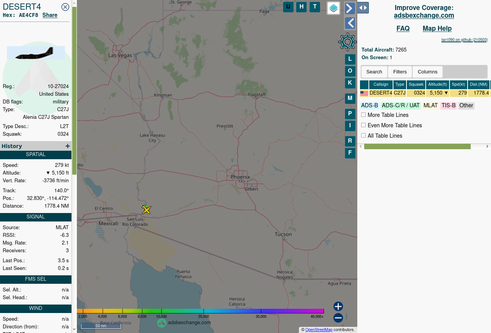Click the US flag in the aircraft row
This screenshot has height=333, width=491.
coord(364,93)
